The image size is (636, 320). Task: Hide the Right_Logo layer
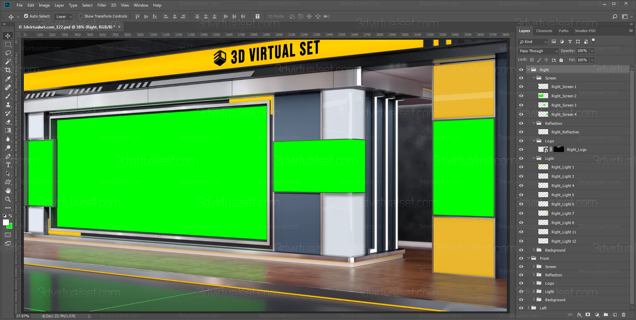(x=521, y=150)
